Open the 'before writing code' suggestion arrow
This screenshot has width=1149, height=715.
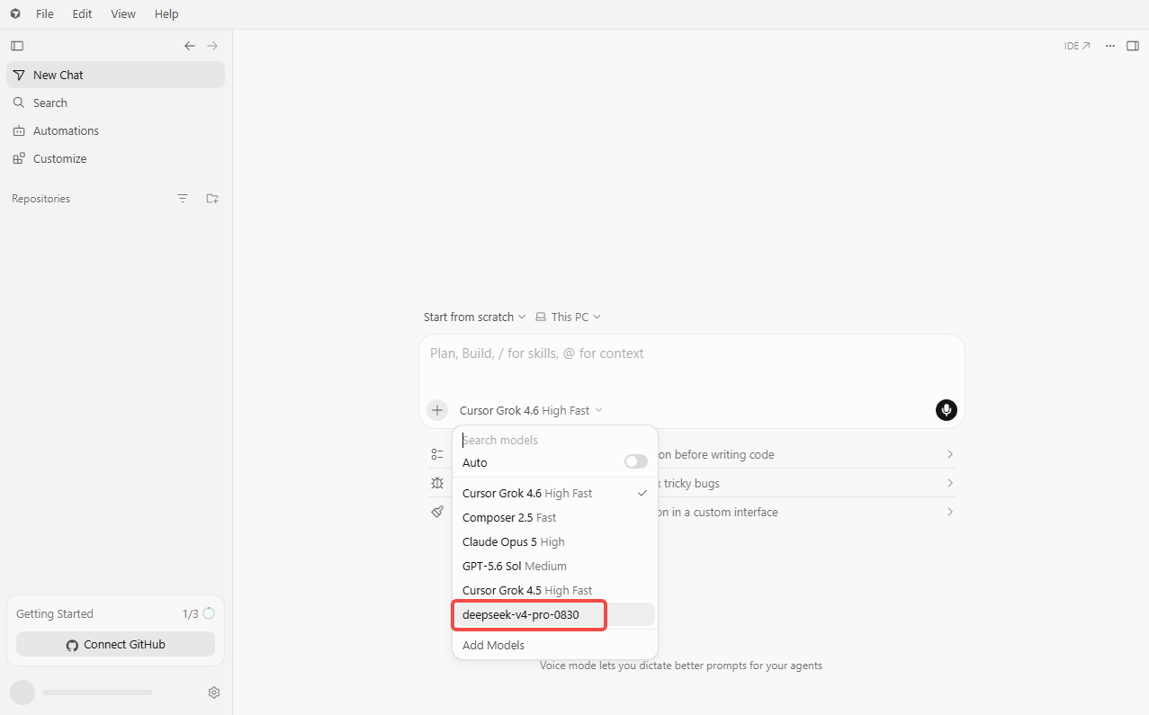pyautogui.click(x=950, y=454)
